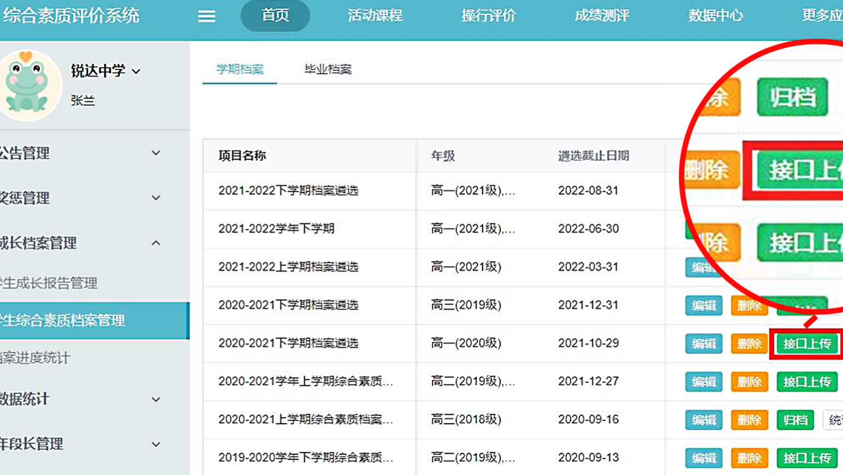
Task: Click the date cell 2022-08-31
Action: 588,191
